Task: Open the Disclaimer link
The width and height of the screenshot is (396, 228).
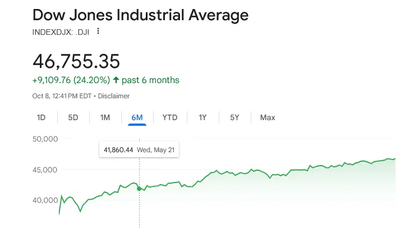Action: [x=114, y=96]
